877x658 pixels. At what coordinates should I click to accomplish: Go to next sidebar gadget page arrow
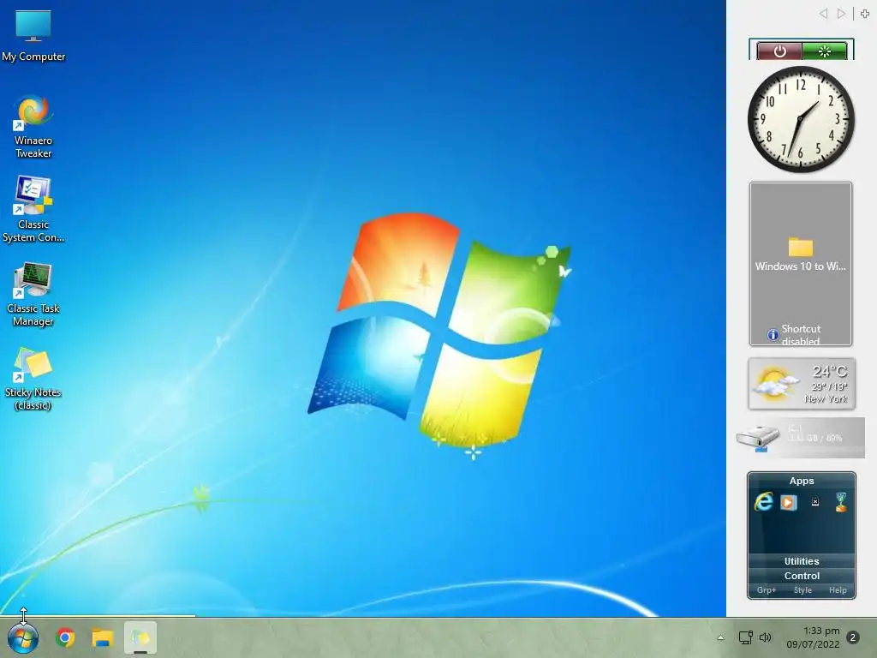click(x=841, y=14)
